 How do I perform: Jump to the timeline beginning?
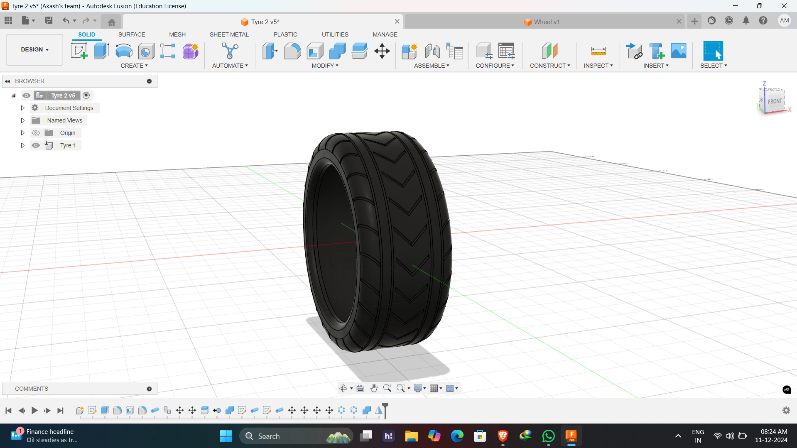pos(8,410)
